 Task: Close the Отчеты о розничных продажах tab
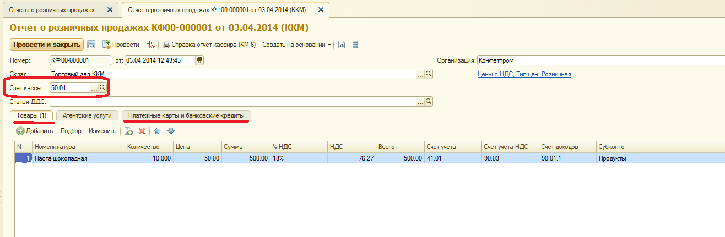110,10
